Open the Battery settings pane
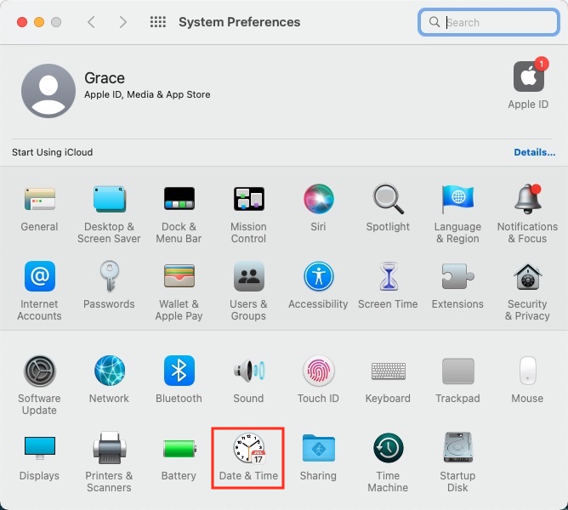 pyautogui.click(x=179, y=449)
